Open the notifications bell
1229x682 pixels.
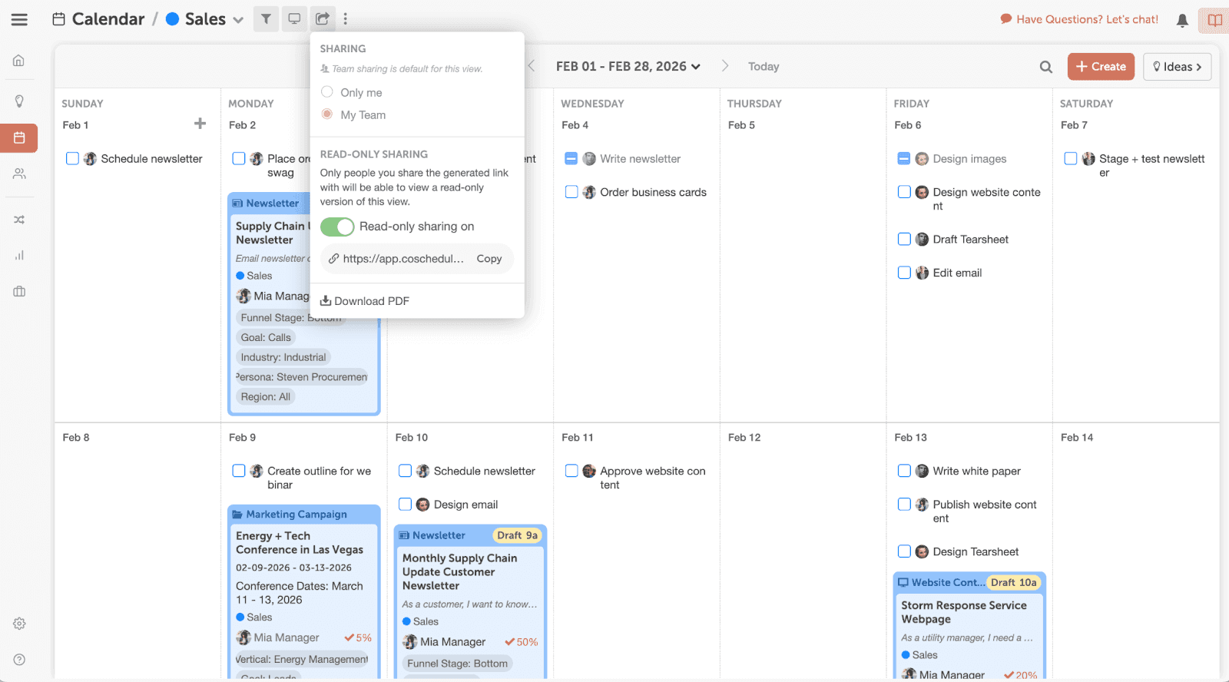click(1182, 20)
